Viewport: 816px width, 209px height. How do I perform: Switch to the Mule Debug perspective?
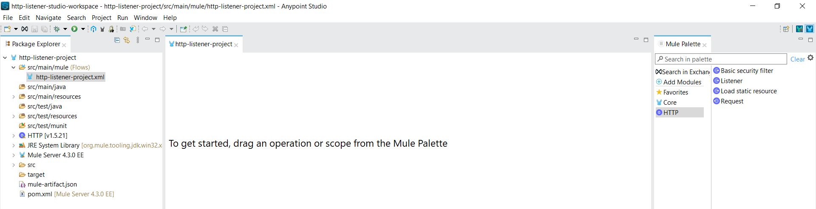coord(799,29)
